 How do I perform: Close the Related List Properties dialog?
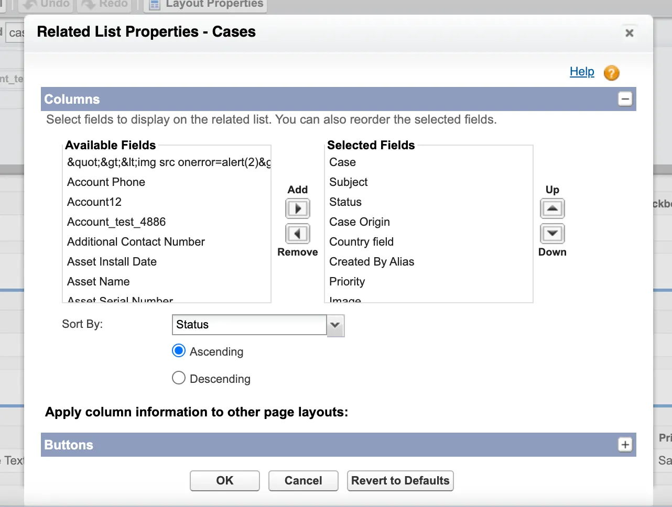tap(630, 33)
